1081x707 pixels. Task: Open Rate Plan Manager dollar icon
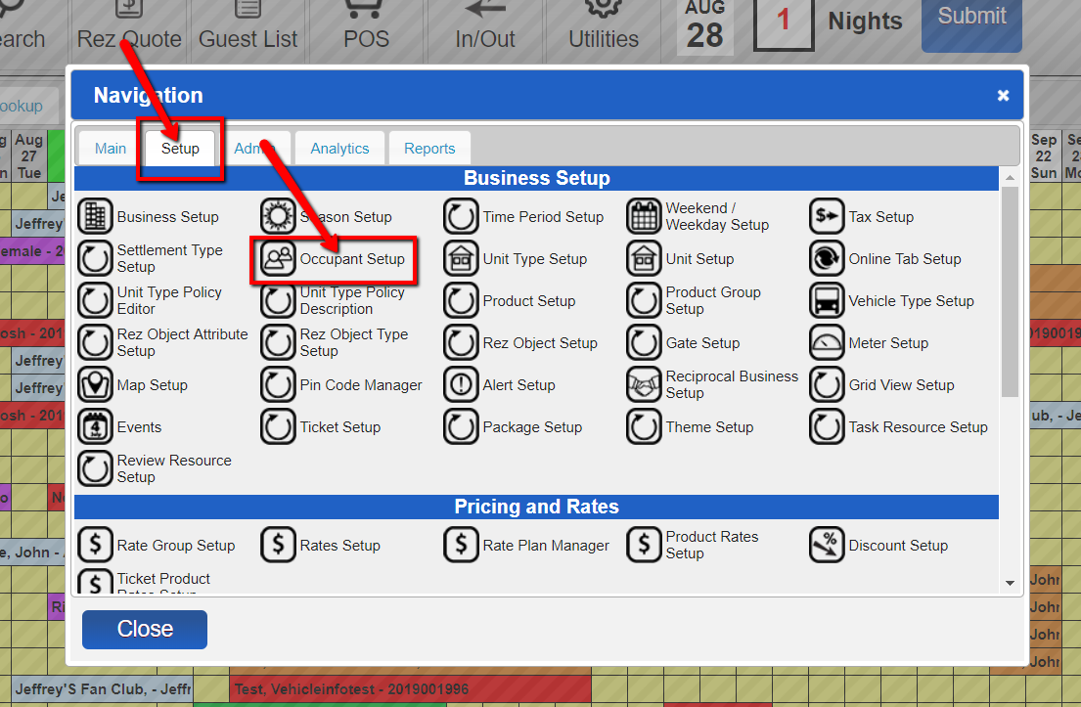461,545
